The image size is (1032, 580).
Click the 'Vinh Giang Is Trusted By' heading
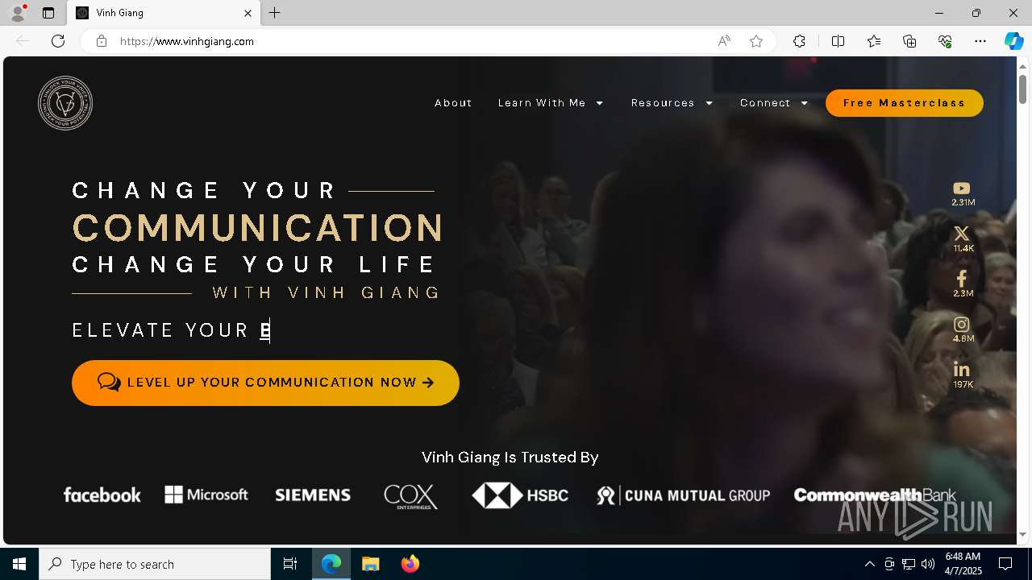coord(510,458)
